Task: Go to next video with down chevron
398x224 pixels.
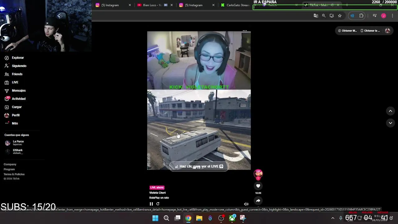Action: coord(391,123)
